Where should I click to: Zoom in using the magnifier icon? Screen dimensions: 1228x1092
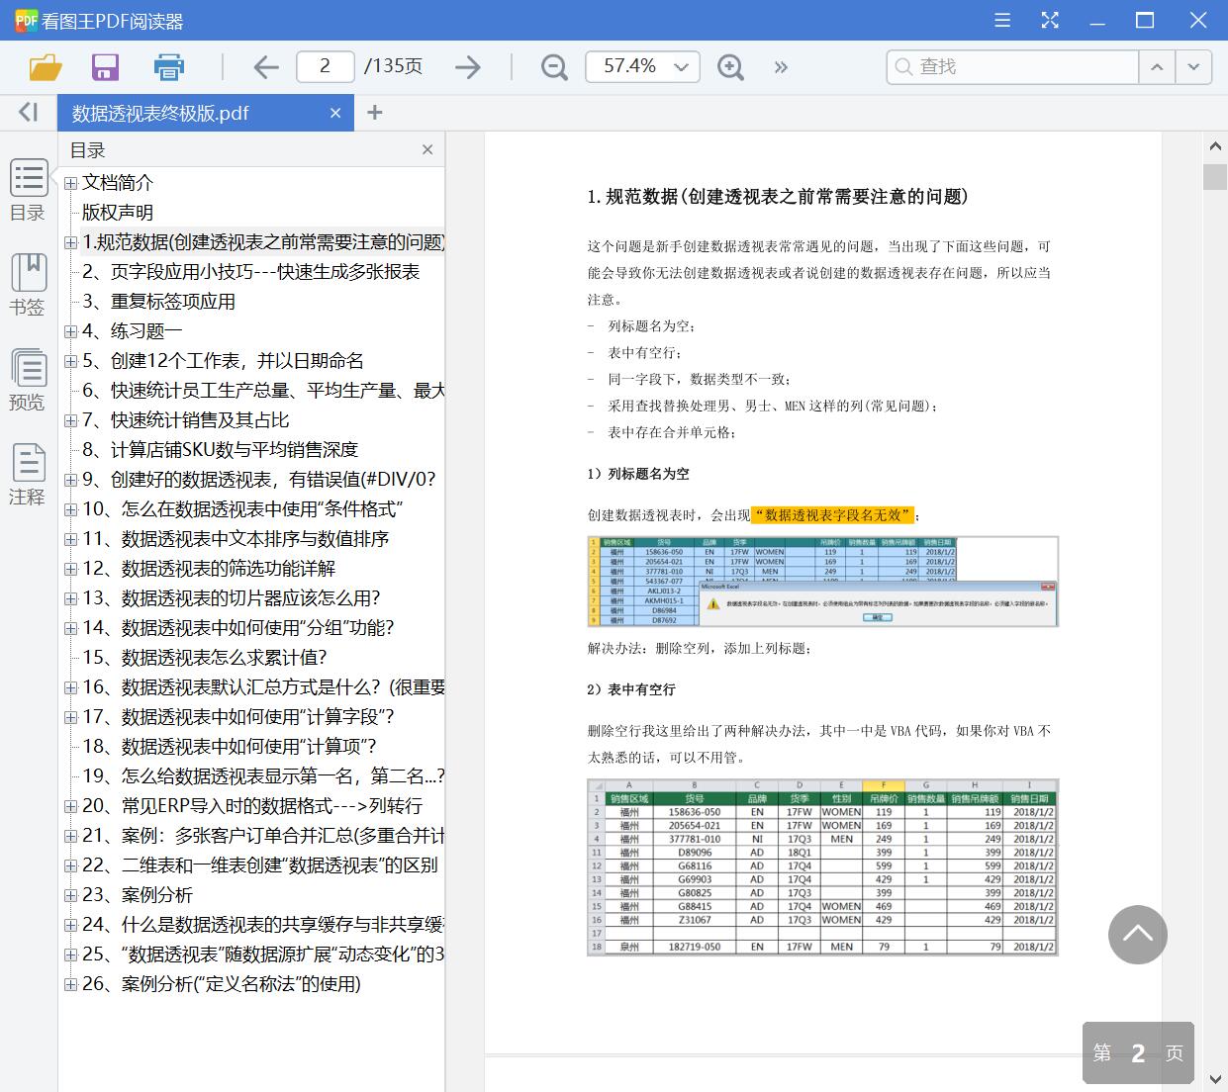(x=730, y=66)
